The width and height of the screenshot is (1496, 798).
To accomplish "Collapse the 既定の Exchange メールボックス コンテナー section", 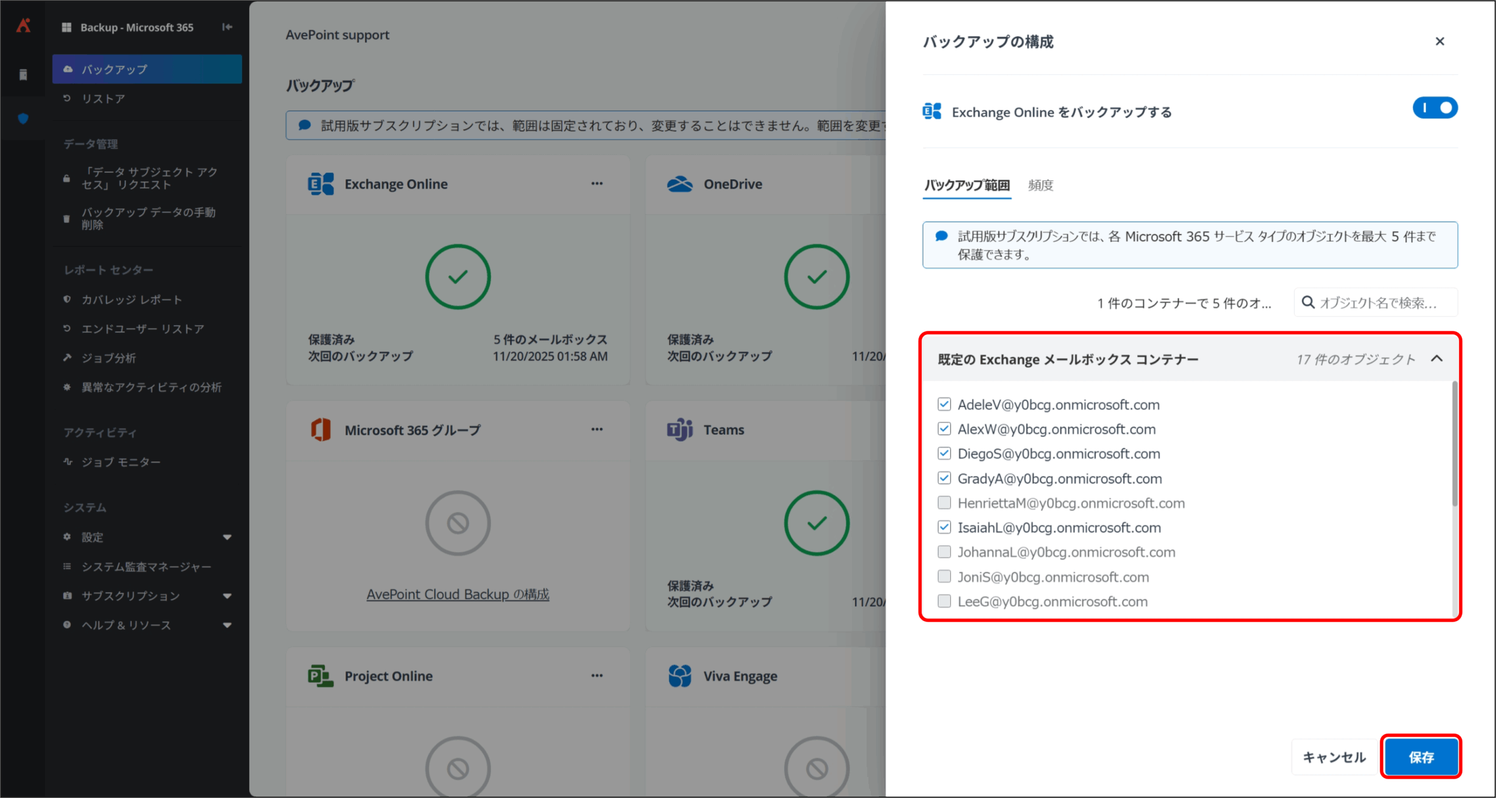I will (1437, 358).
